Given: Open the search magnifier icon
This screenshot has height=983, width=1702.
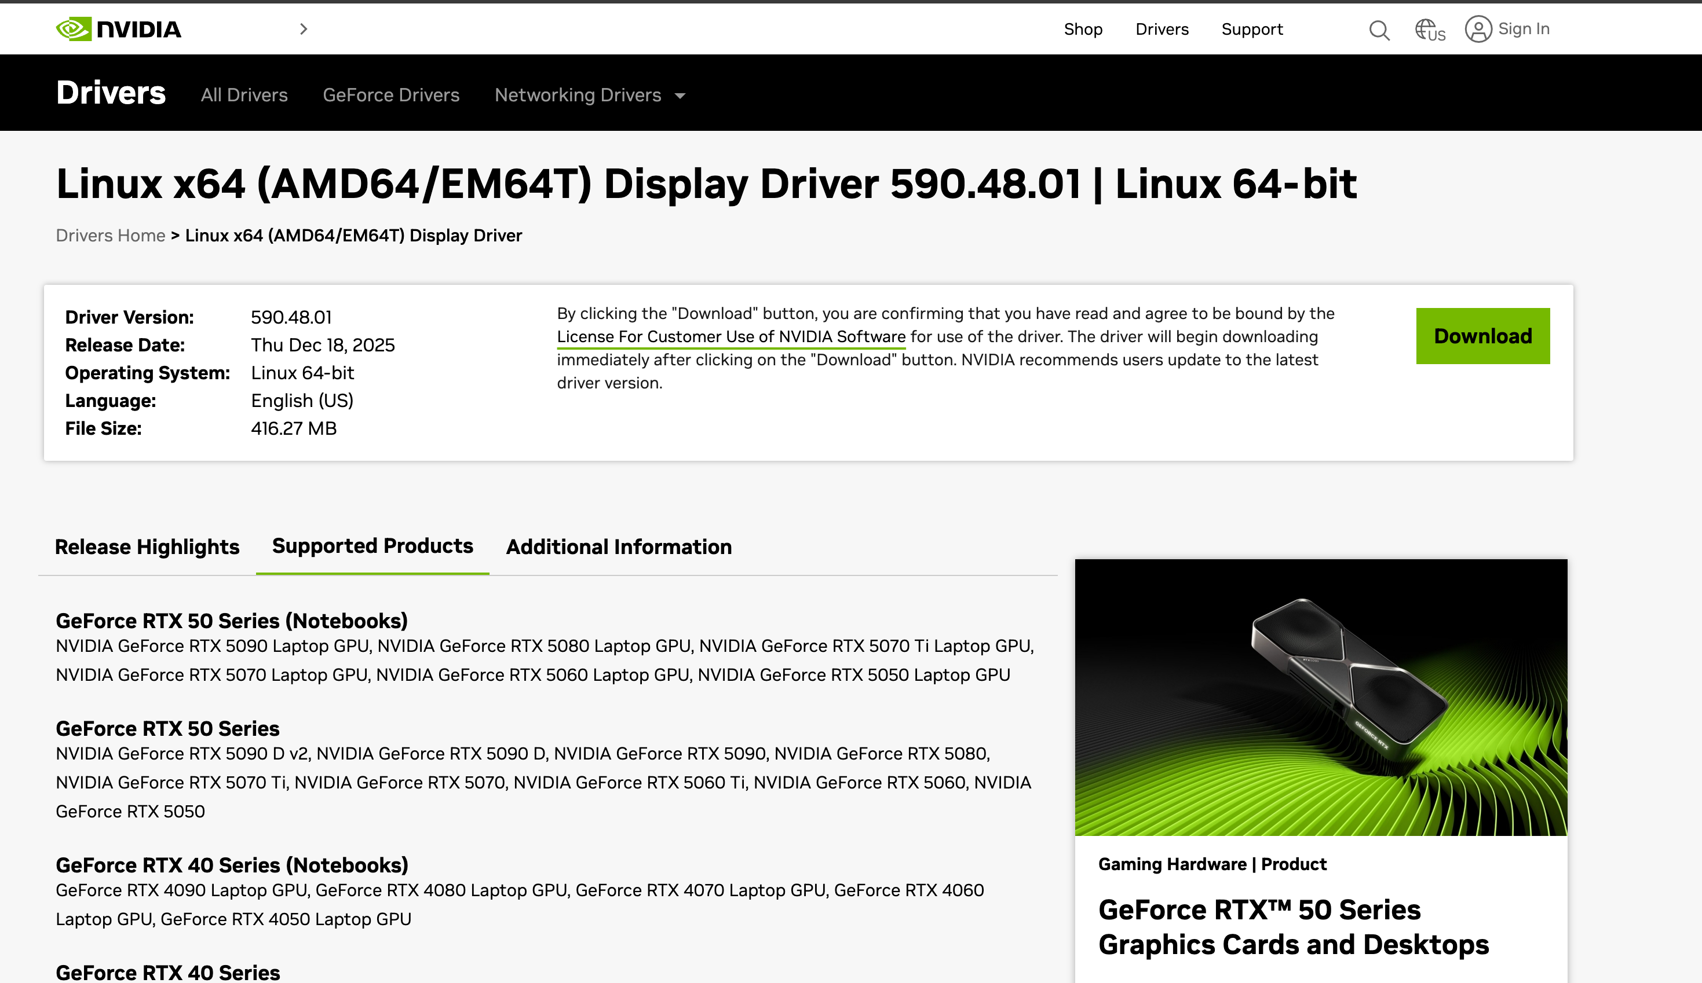Looking at the screenshot, I should (1379, 30).
